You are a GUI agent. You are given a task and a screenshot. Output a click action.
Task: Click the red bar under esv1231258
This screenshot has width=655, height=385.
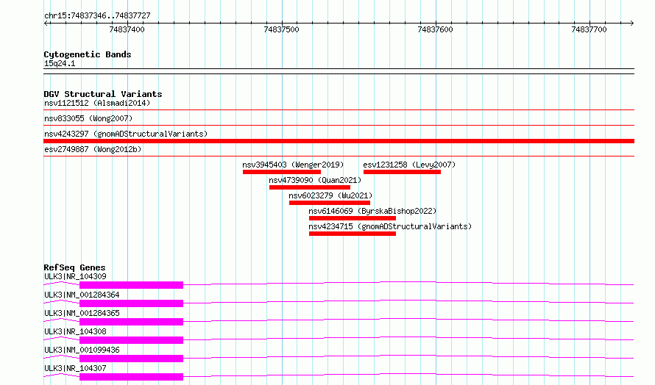402,172
